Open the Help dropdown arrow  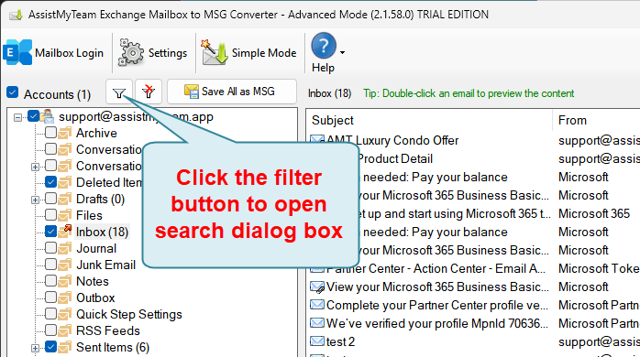pyautogui.click(x=342, y=52)
